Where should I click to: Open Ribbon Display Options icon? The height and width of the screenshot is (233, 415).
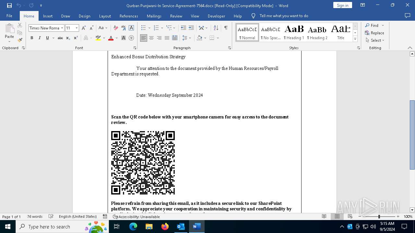(x=362, y=5)
